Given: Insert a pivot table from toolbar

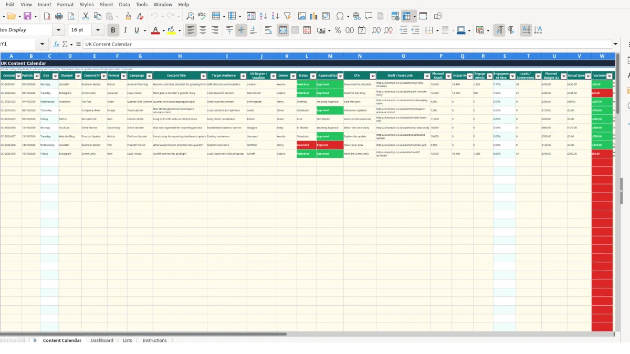Looking at the screenshot, I should coord(326,16).
